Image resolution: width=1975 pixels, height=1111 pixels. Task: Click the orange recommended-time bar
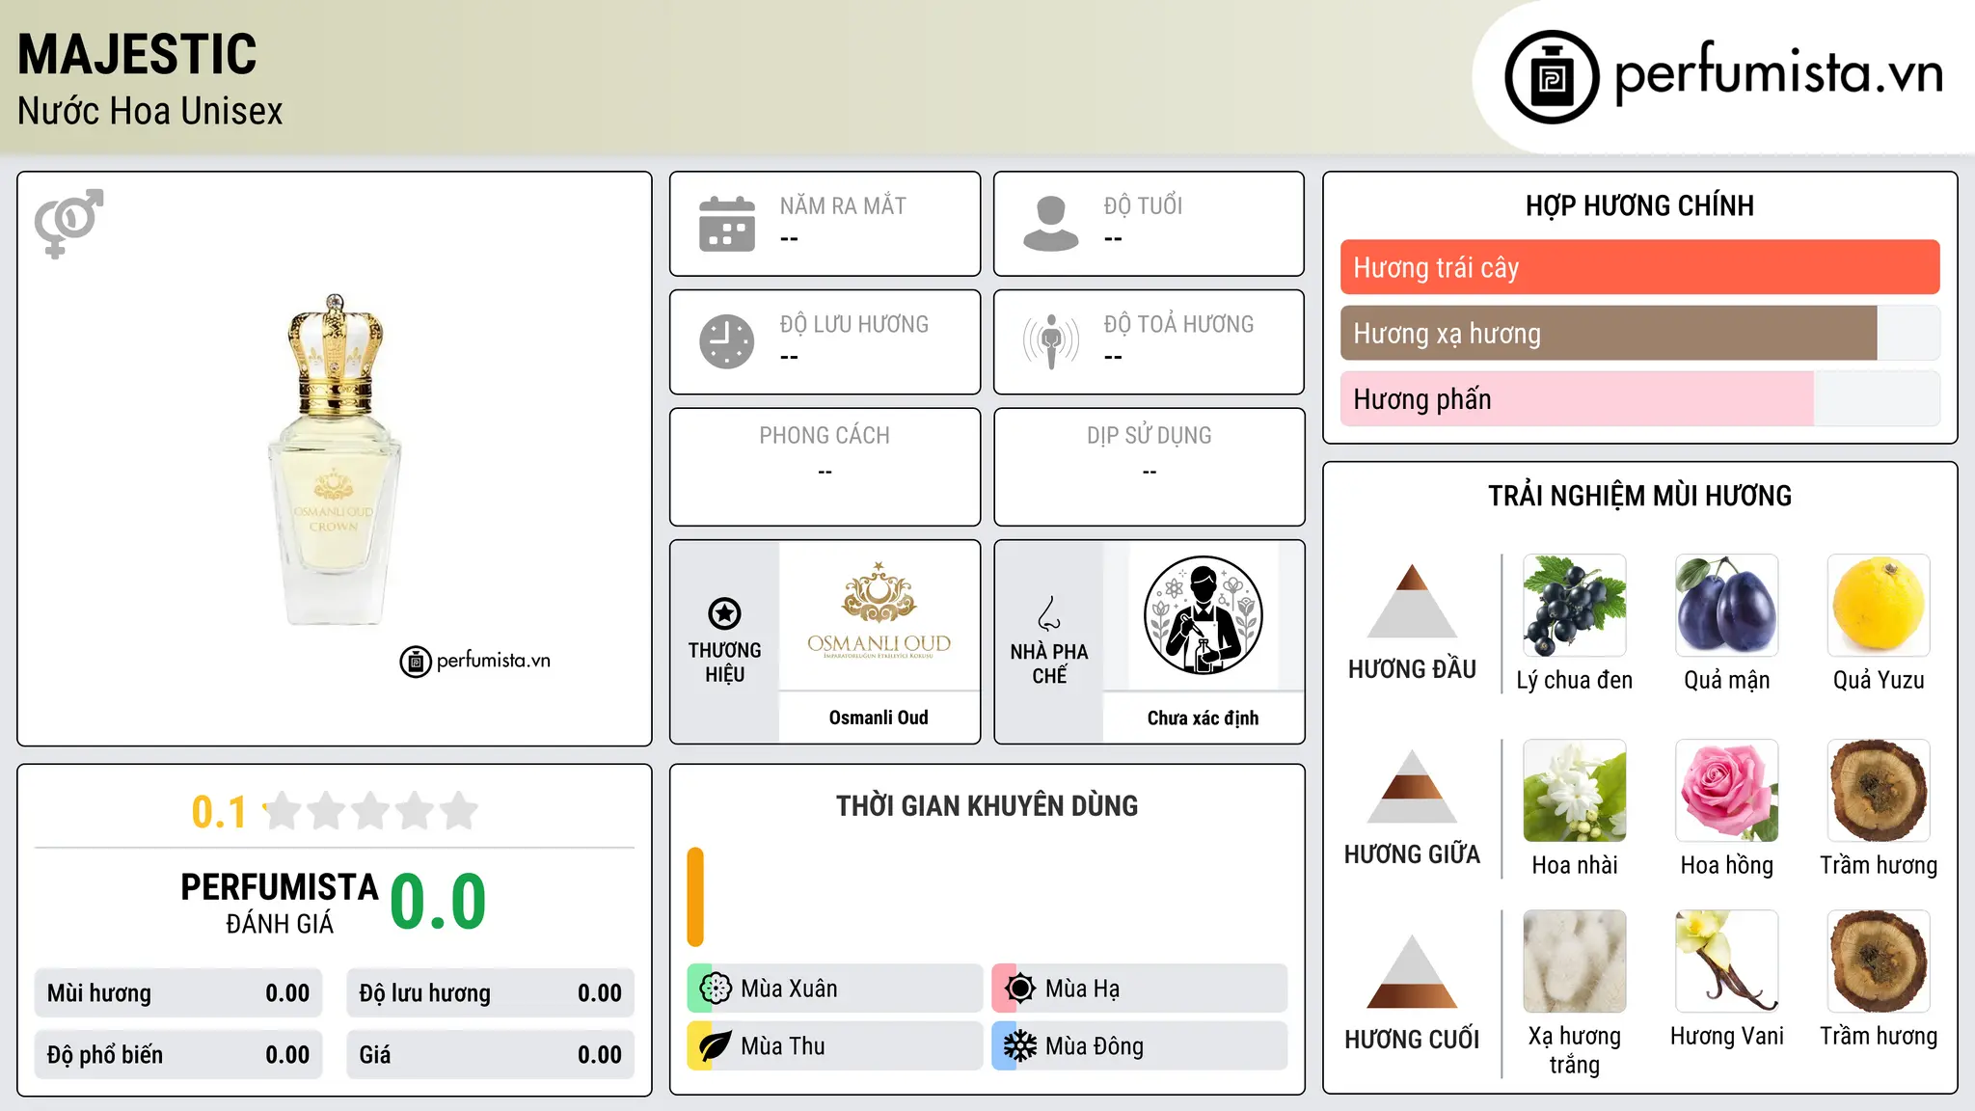click(x=695, y=897)
